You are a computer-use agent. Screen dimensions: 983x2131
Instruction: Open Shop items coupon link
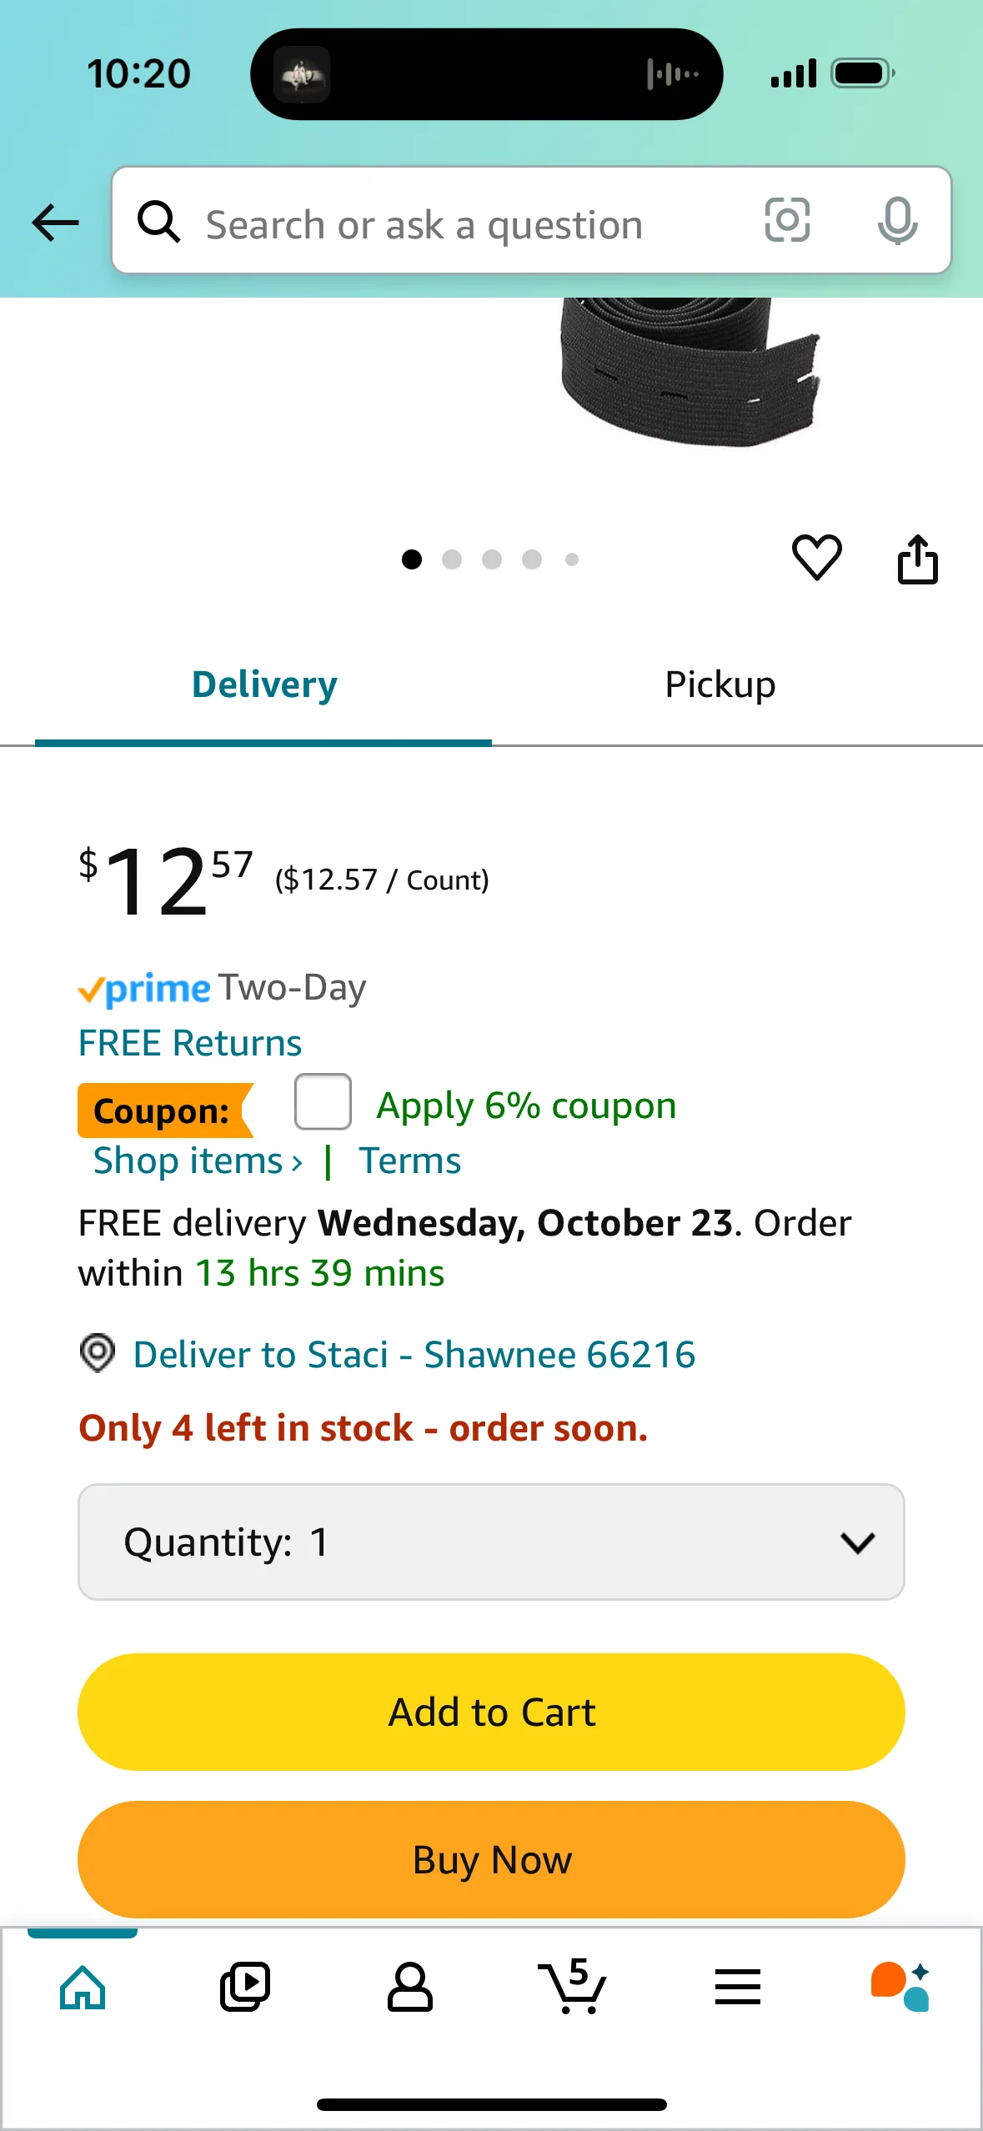point(198,1161)
